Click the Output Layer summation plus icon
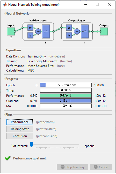116x174 pixels. pyautogui.click(x=77, y=31)
